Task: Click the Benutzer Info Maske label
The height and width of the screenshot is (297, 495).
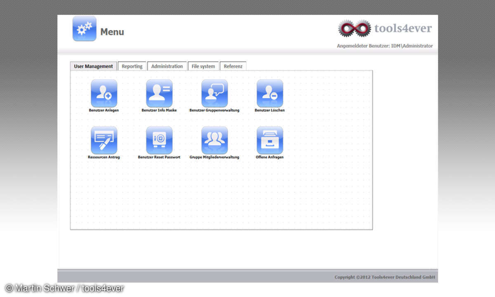Action: click(x=159, y=111)
